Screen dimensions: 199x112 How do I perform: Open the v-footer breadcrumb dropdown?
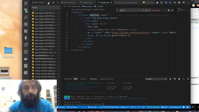(99, 6)
